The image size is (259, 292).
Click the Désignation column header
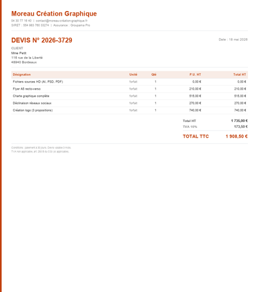point(21,75)
